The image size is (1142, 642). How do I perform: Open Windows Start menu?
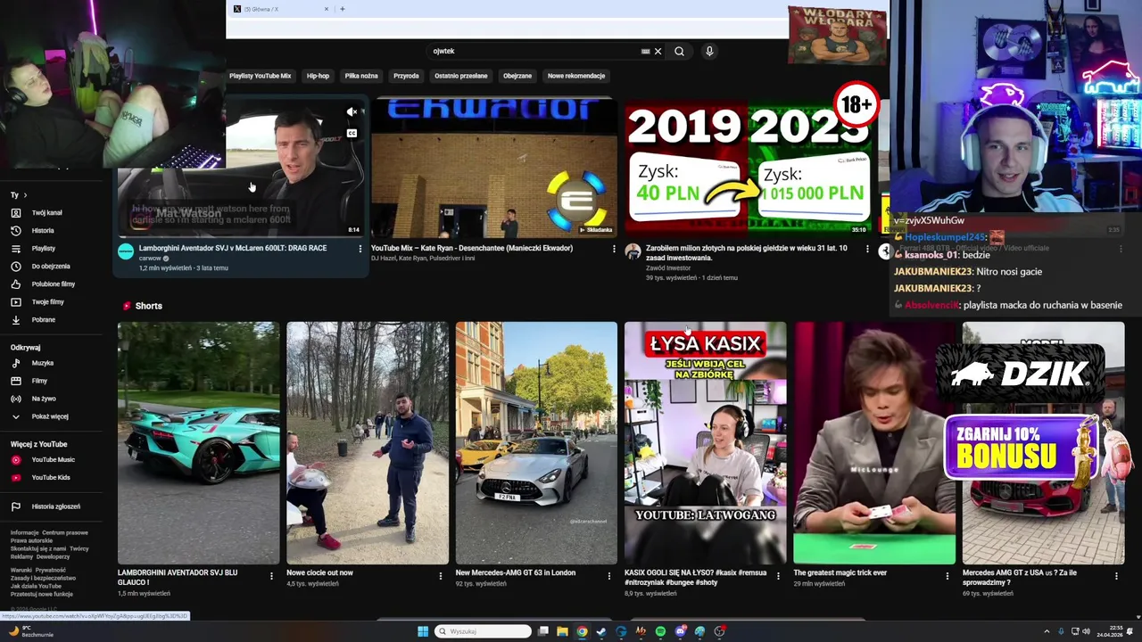pyautogui.click(x=423, y=631)
